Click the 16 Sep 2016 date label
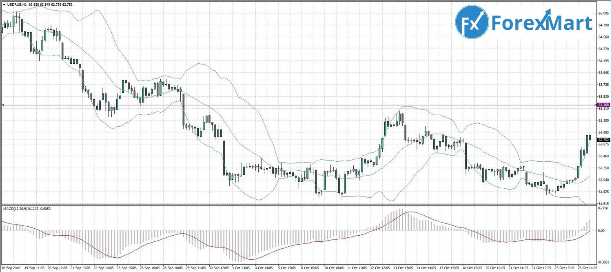 click(11, 269)
